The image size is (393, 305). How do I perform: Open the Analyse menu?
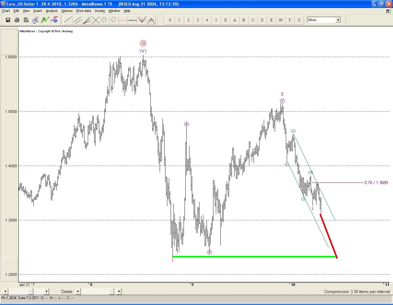pyautogui.click(x=52, y=11)
